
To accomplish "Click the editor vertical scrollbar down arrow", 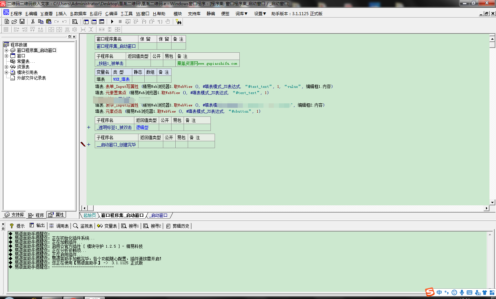I will (492, 203).
